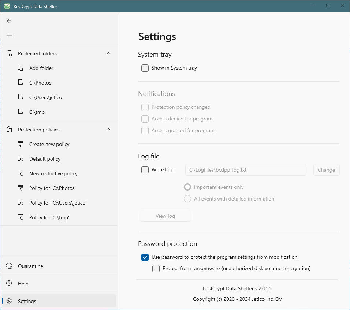Click the C:\tmp folder icon
This screenshot has width=350, height=310.
pos(21,112)
